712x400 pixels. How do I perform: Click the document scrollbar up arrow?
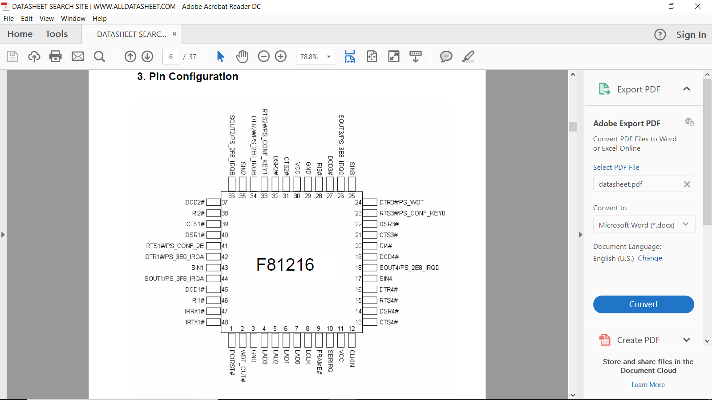click(573, 74)
